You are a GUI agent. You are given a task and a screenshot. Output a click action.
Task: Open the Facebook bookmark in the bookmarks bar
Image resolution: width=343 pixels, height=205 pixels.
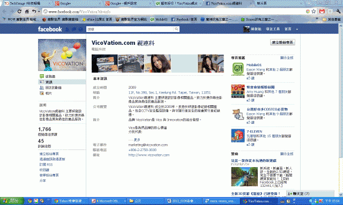[x=184, y=19]
